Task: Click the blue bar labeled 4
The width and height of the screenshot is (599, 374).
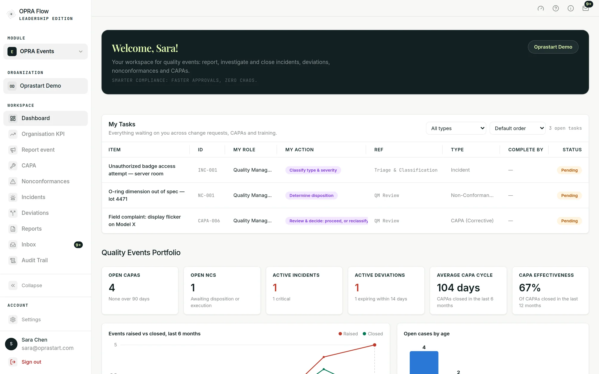Action: (424, 362)
